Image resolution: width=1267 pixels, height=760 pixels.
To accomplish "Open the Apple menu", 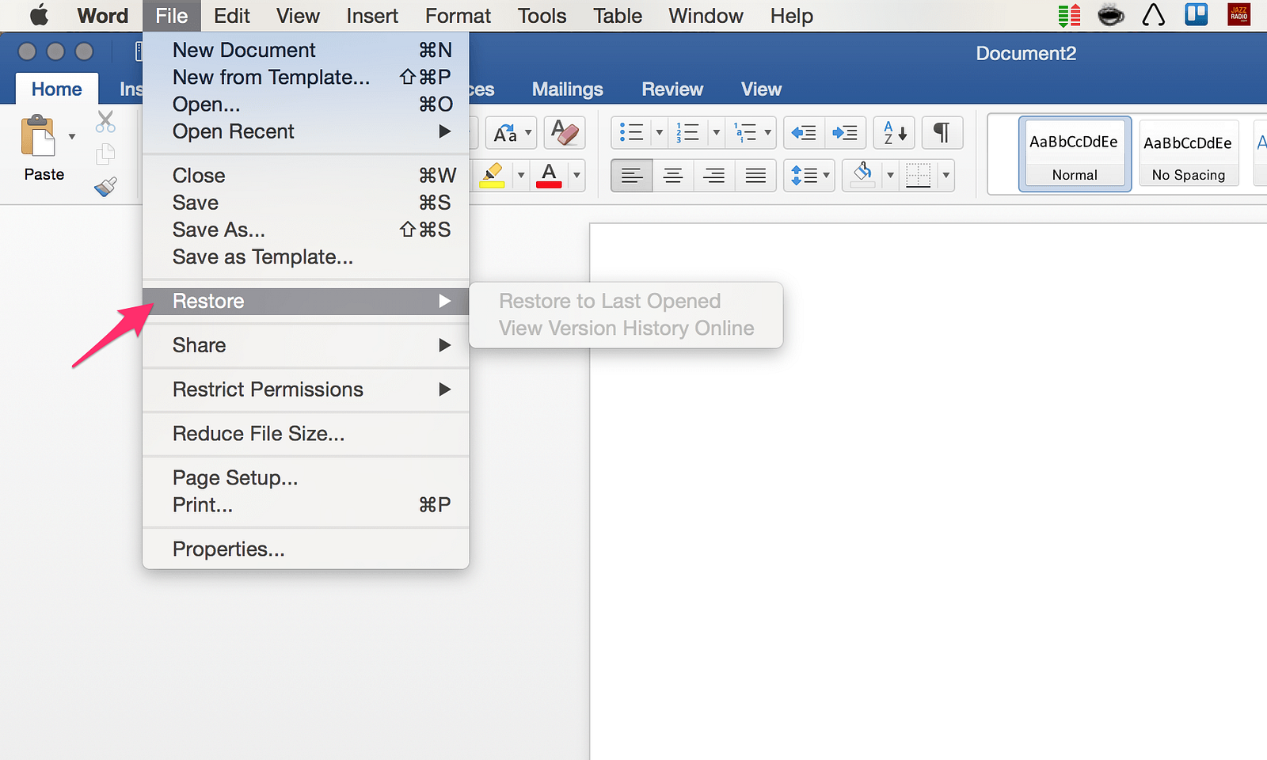I will [x=39, y=15].
